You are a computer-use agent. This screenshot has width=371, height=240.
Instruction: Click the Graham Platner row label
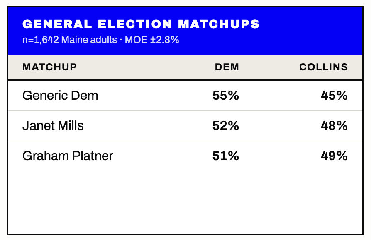(x=68, y=156)
